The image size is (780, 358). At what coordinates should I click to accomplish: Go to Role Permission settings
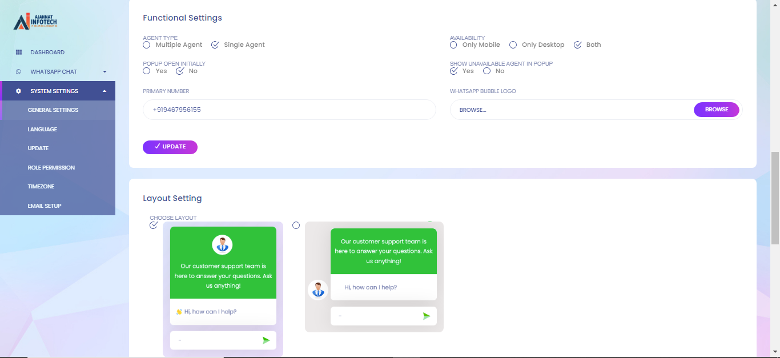51,168
